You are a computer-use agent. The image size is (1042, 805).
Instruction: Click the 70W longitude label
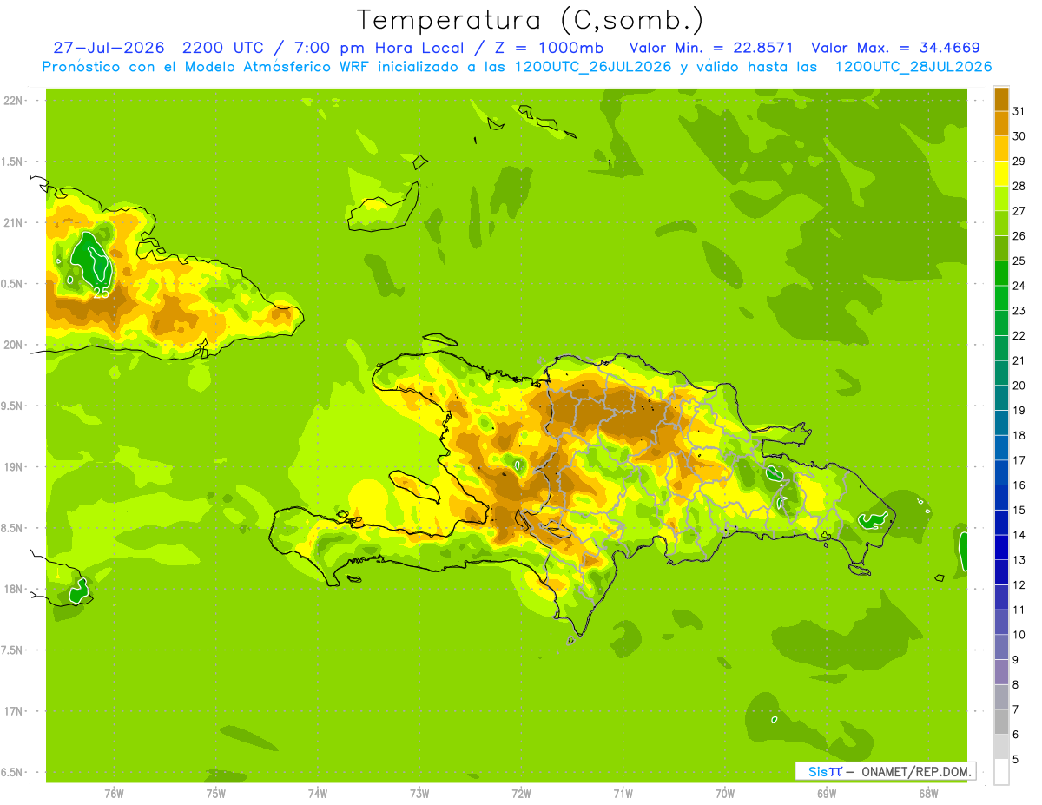click(725, 793)
